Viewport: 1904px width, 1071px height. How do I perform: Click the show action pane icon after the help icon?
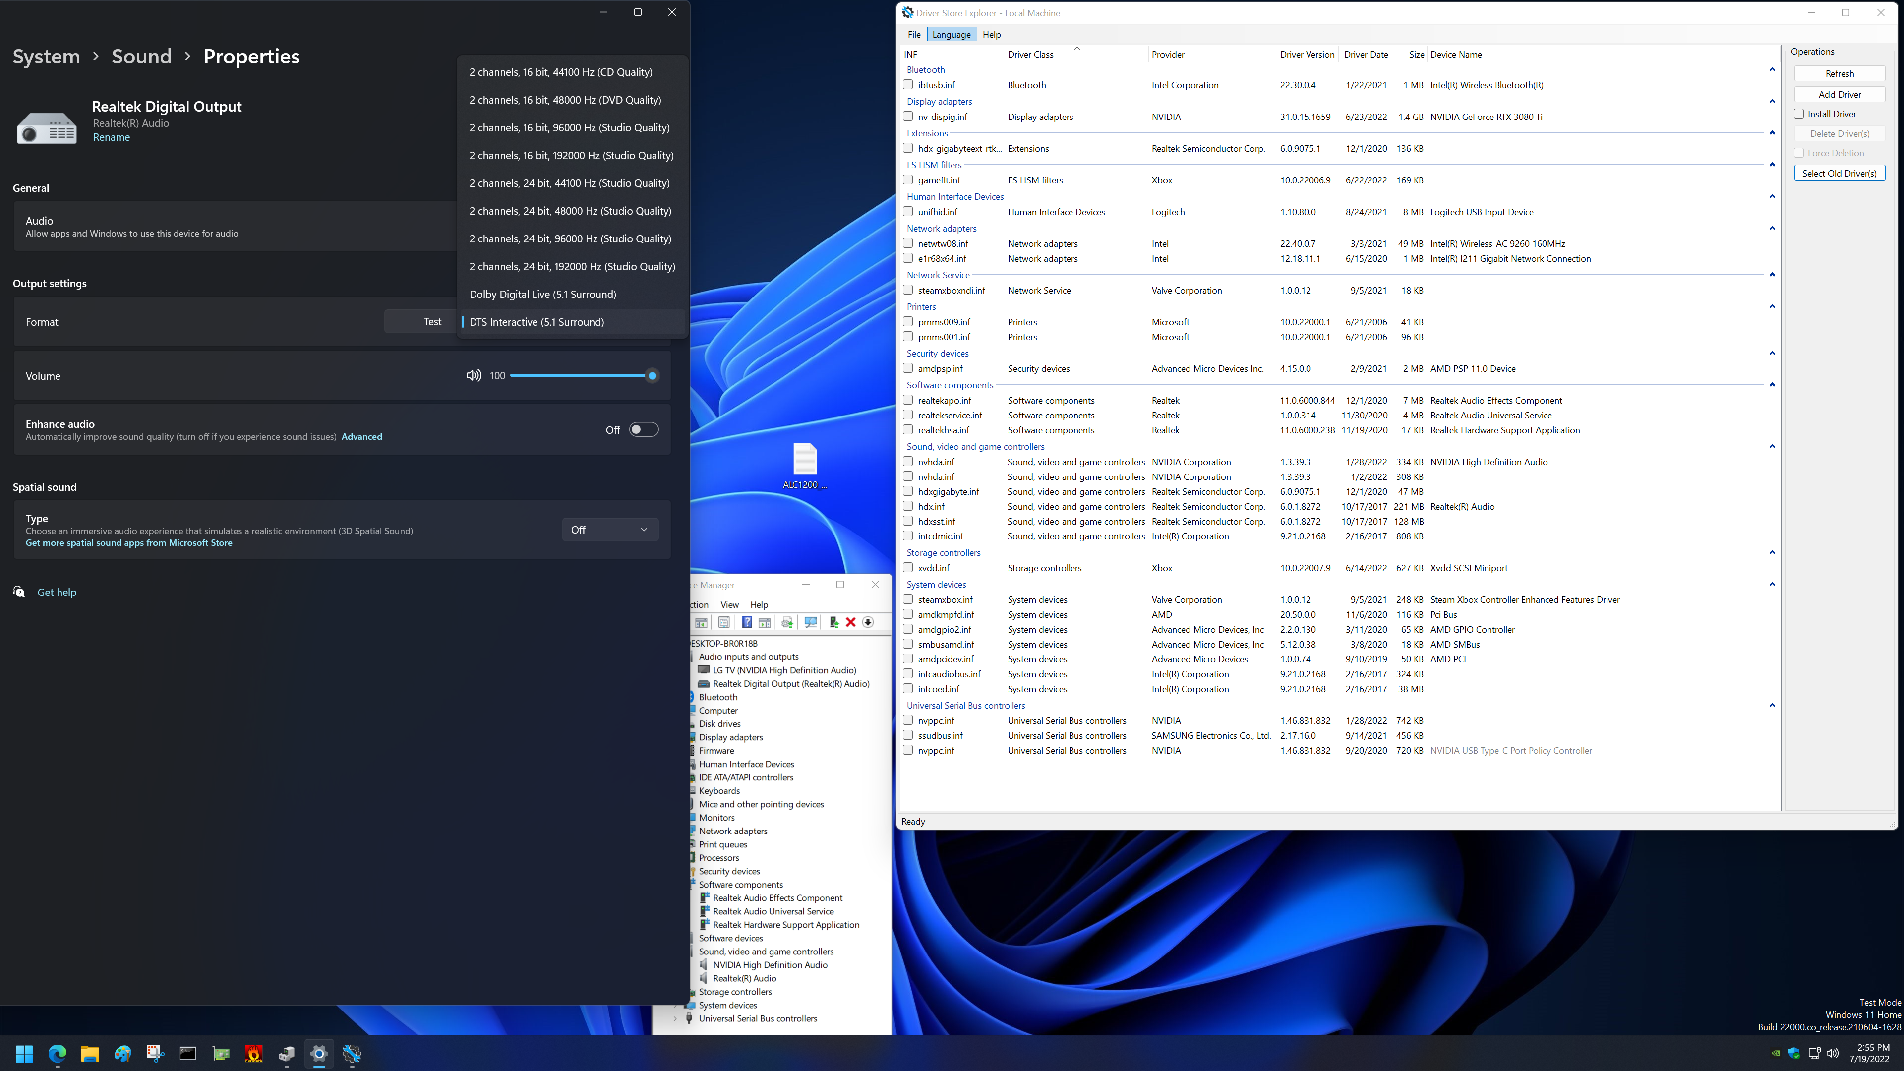[x=765, y=622]
